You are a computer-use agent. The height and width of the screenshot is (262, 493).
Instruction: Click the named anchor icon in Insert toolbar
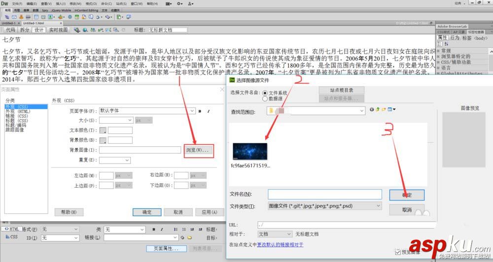21,17
